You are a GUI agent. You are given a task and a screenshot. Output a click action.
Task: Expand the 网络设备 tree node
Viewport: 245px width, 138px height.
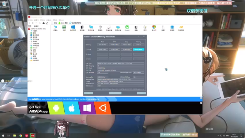[x=29, y=46]
